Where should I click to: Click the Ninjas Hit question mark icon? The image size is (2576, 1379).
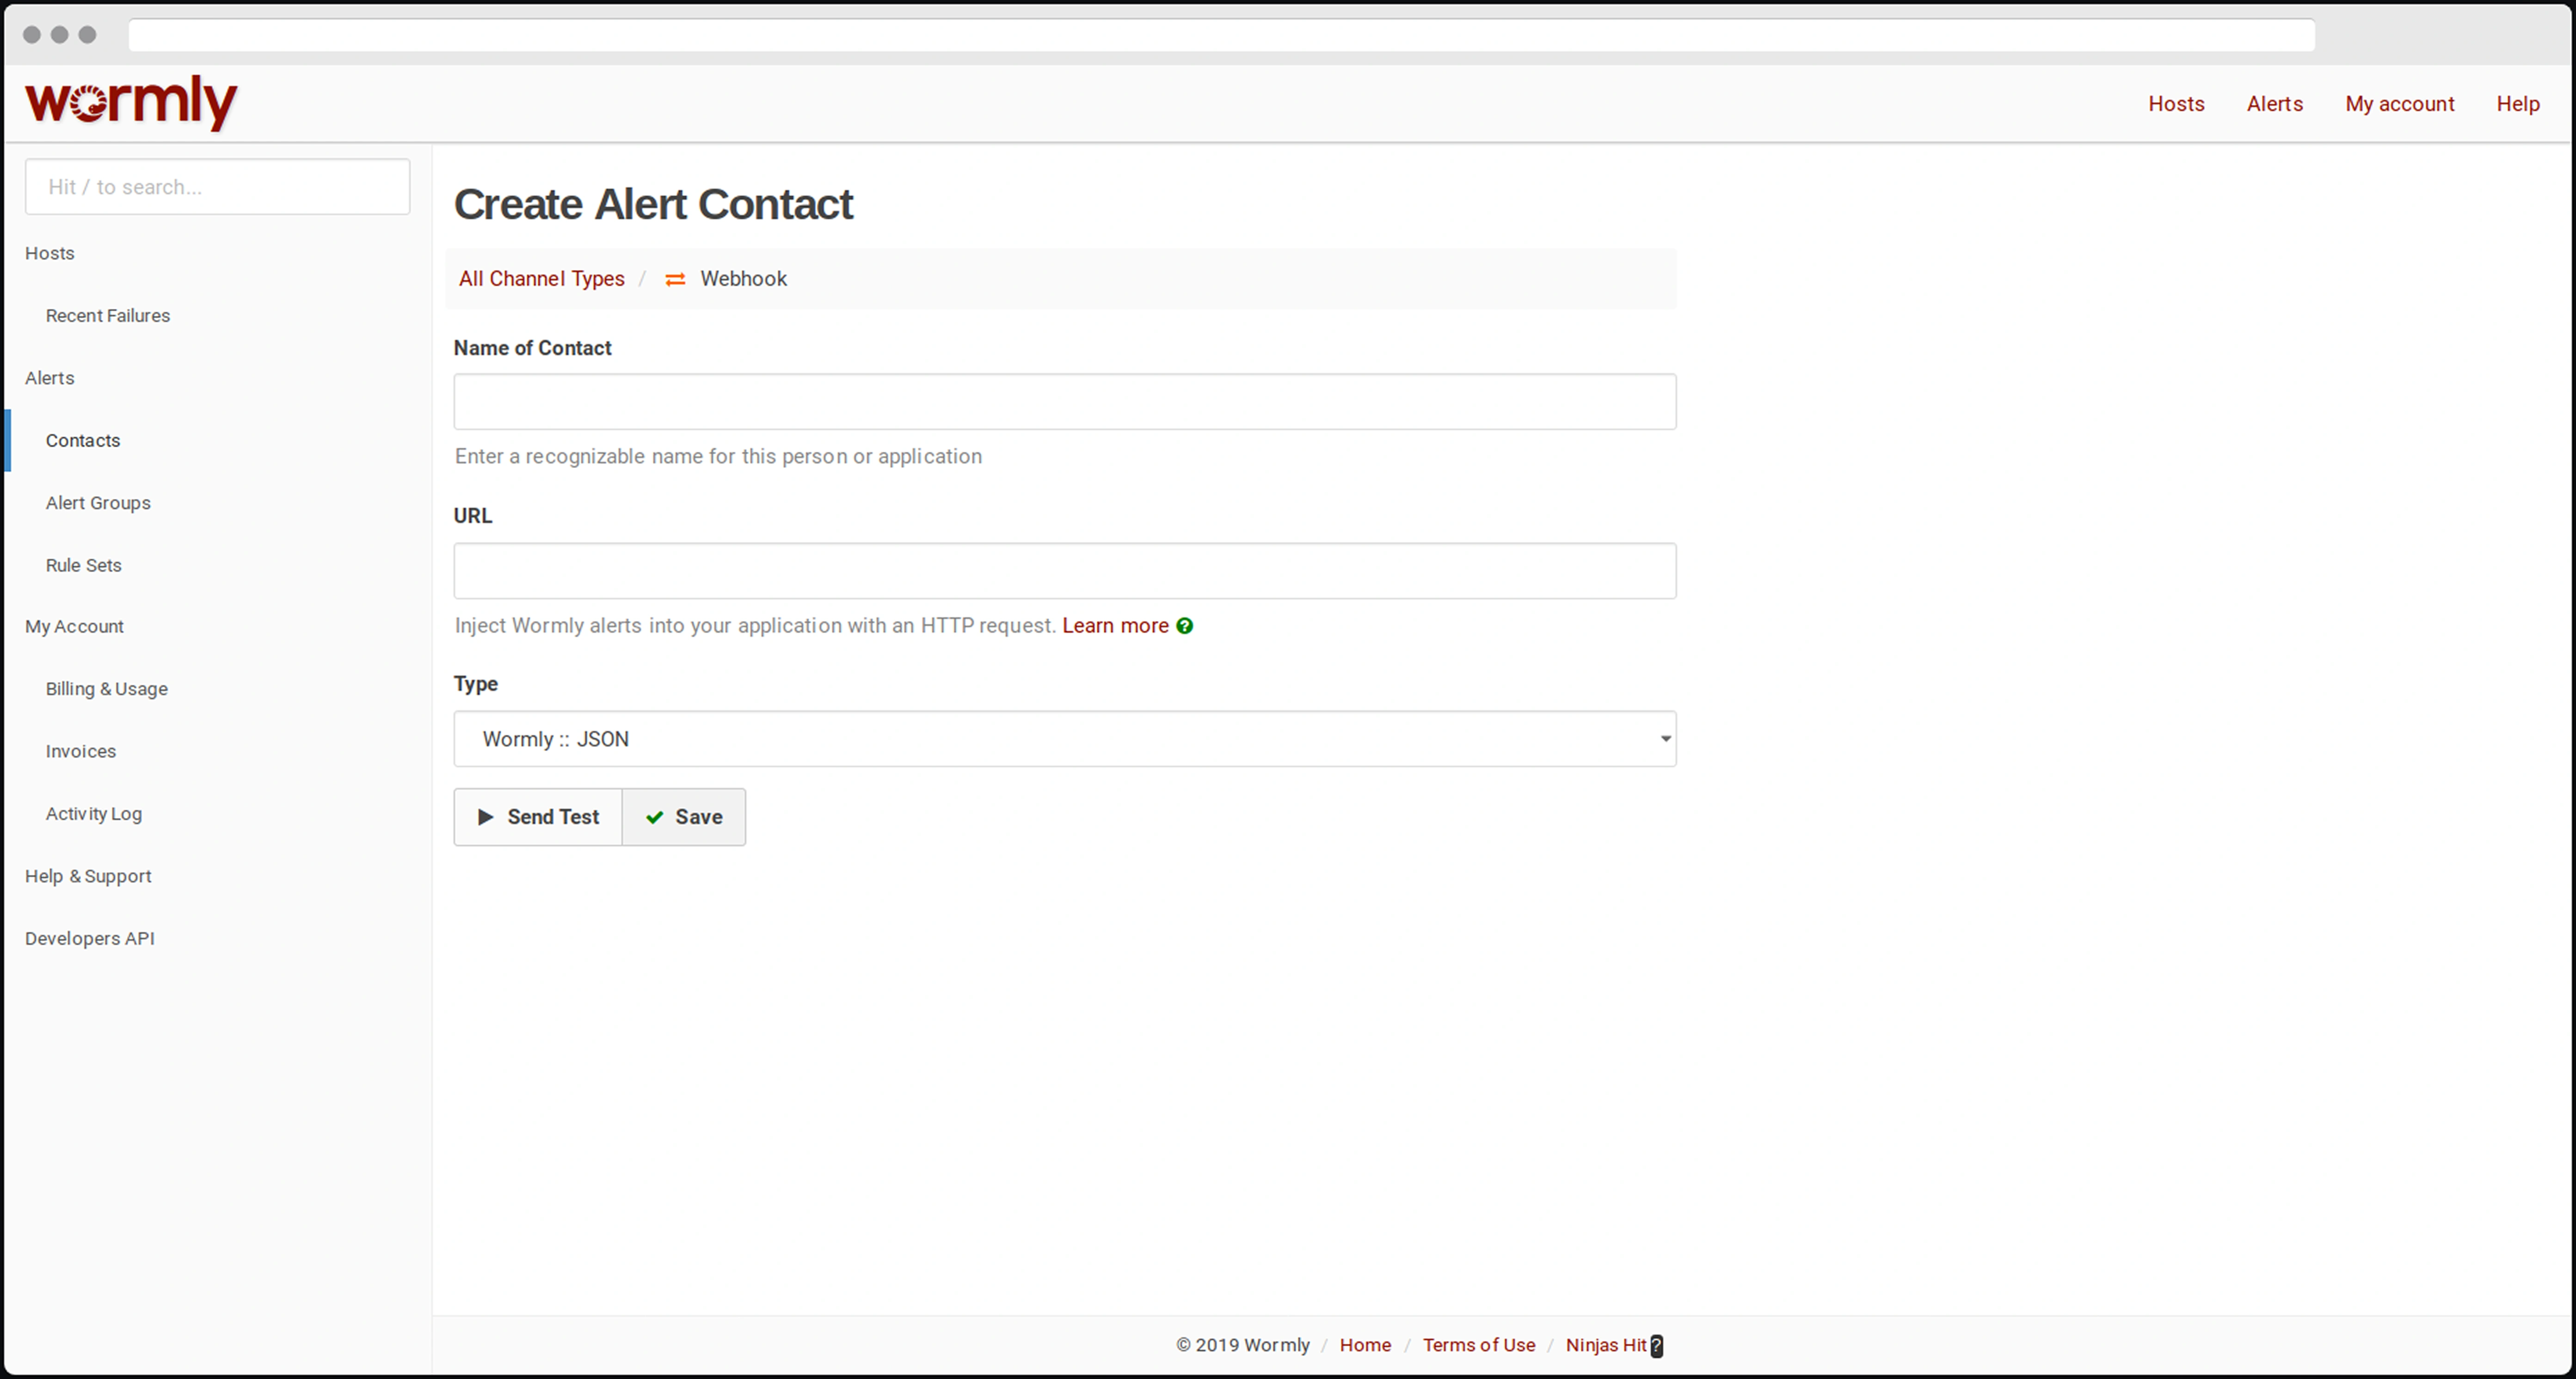[1657, 1346]
